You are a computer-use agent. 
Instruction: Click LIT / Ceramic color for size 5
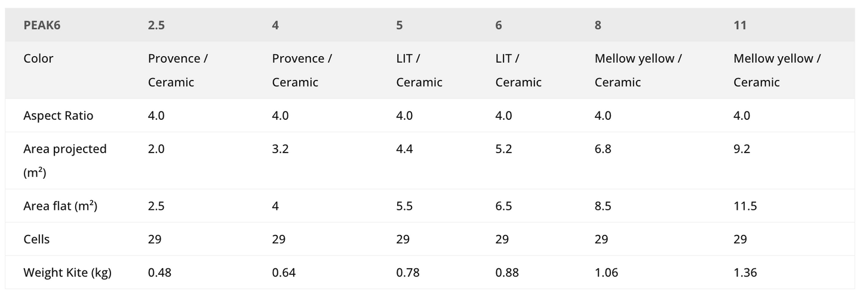419,70
